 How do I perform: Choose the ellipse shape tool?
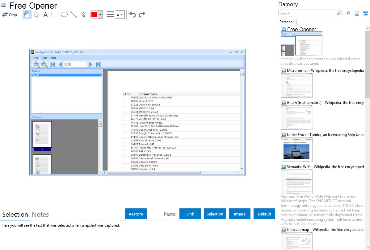64,14
